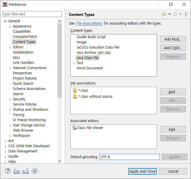Click the Add Root... button
Viewport: 191px width, 179px height.
(x=173, y=39)
